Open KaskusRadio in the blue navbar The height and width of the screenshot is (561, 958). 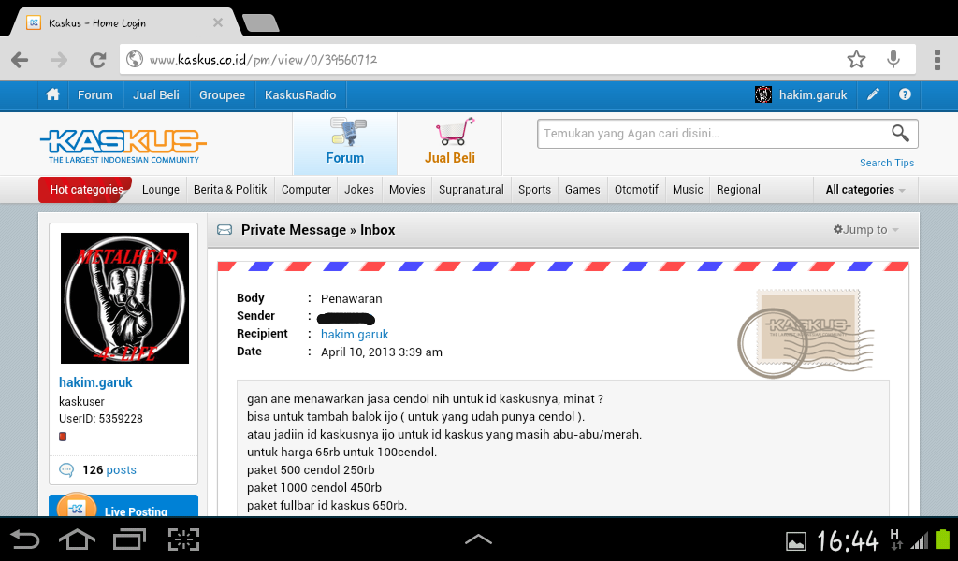[300, 95]
